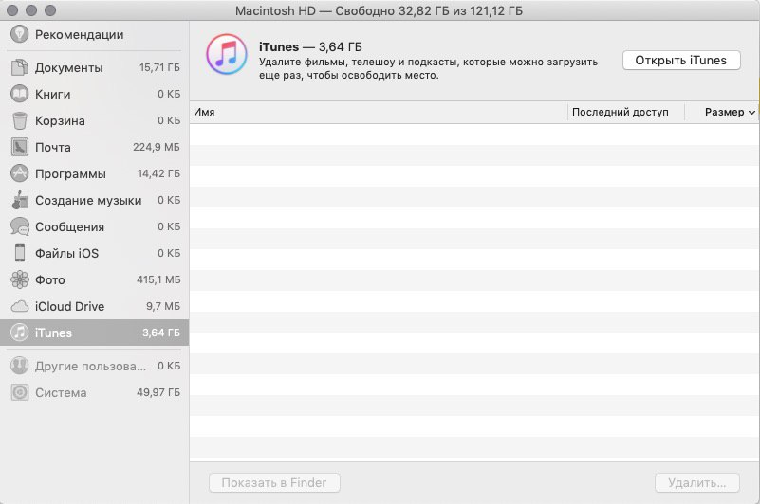Sort by Имя column header
The height and width of the screenshot is (504, 760).
point(379,112)
